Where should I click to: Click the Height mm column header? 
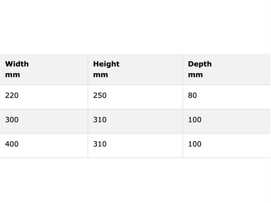tap(135, 69)
